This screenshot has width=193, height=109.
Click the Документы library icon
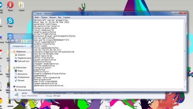16,74
